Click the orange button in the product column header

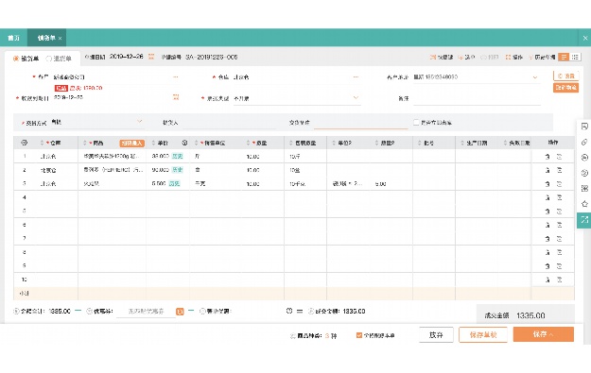tap(132, 143)
